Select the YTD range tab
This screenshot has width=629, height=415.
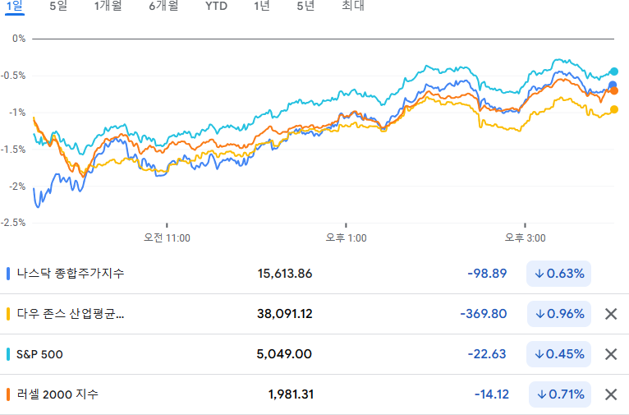(216, 6)
